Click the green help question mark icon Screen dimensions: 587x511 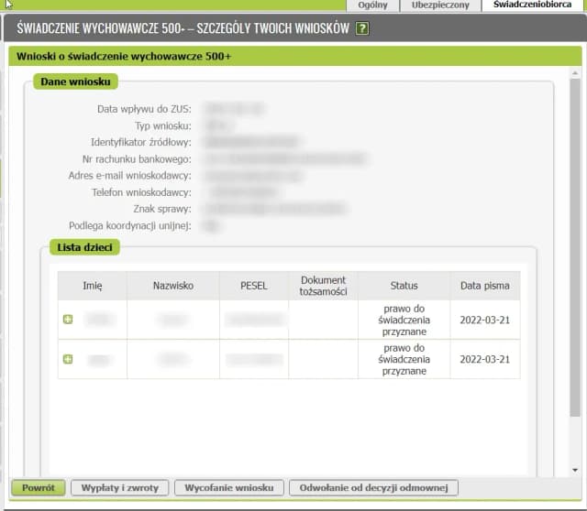click(x=362, y=28)
